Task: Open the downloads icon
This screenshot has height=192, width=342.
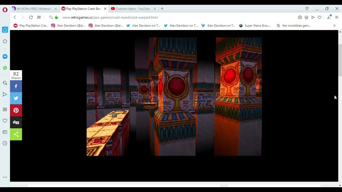Action: point(329,17)
